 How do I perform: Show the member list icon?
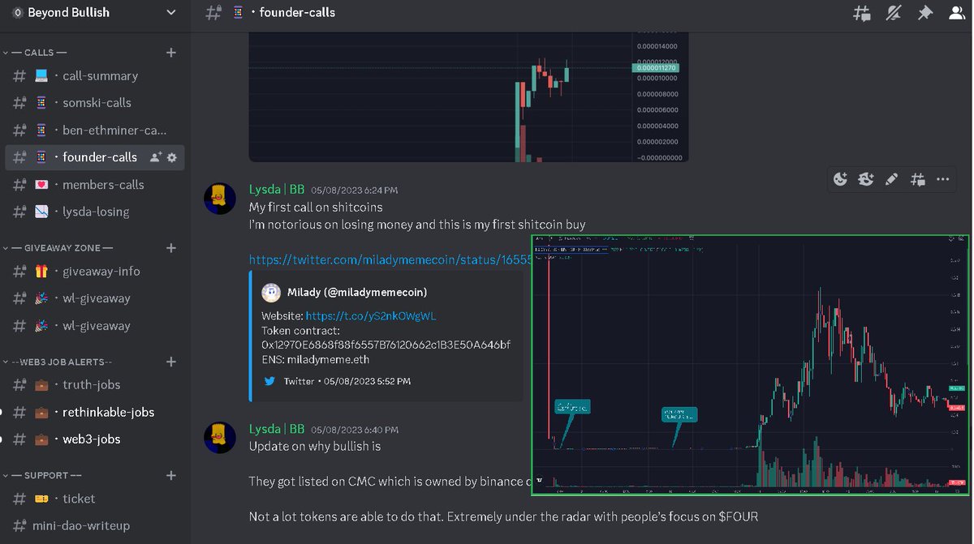956,13
